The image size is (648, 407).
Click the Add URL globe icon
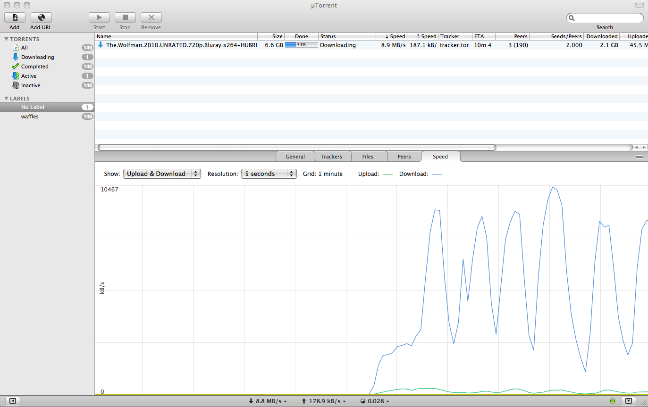click(x=41, y=17)
